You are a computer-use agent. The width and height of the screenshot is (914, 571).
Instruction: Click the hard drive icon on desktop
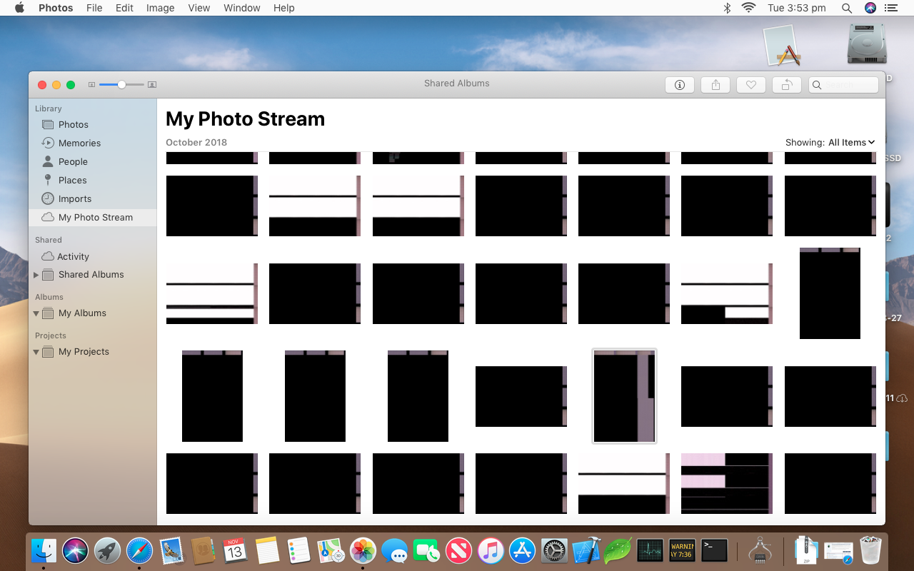click(867, 45)
